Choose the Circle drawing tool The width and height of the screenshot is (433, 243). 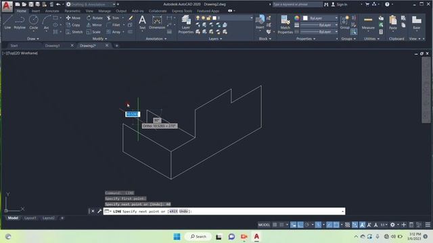tap(34, 22)
